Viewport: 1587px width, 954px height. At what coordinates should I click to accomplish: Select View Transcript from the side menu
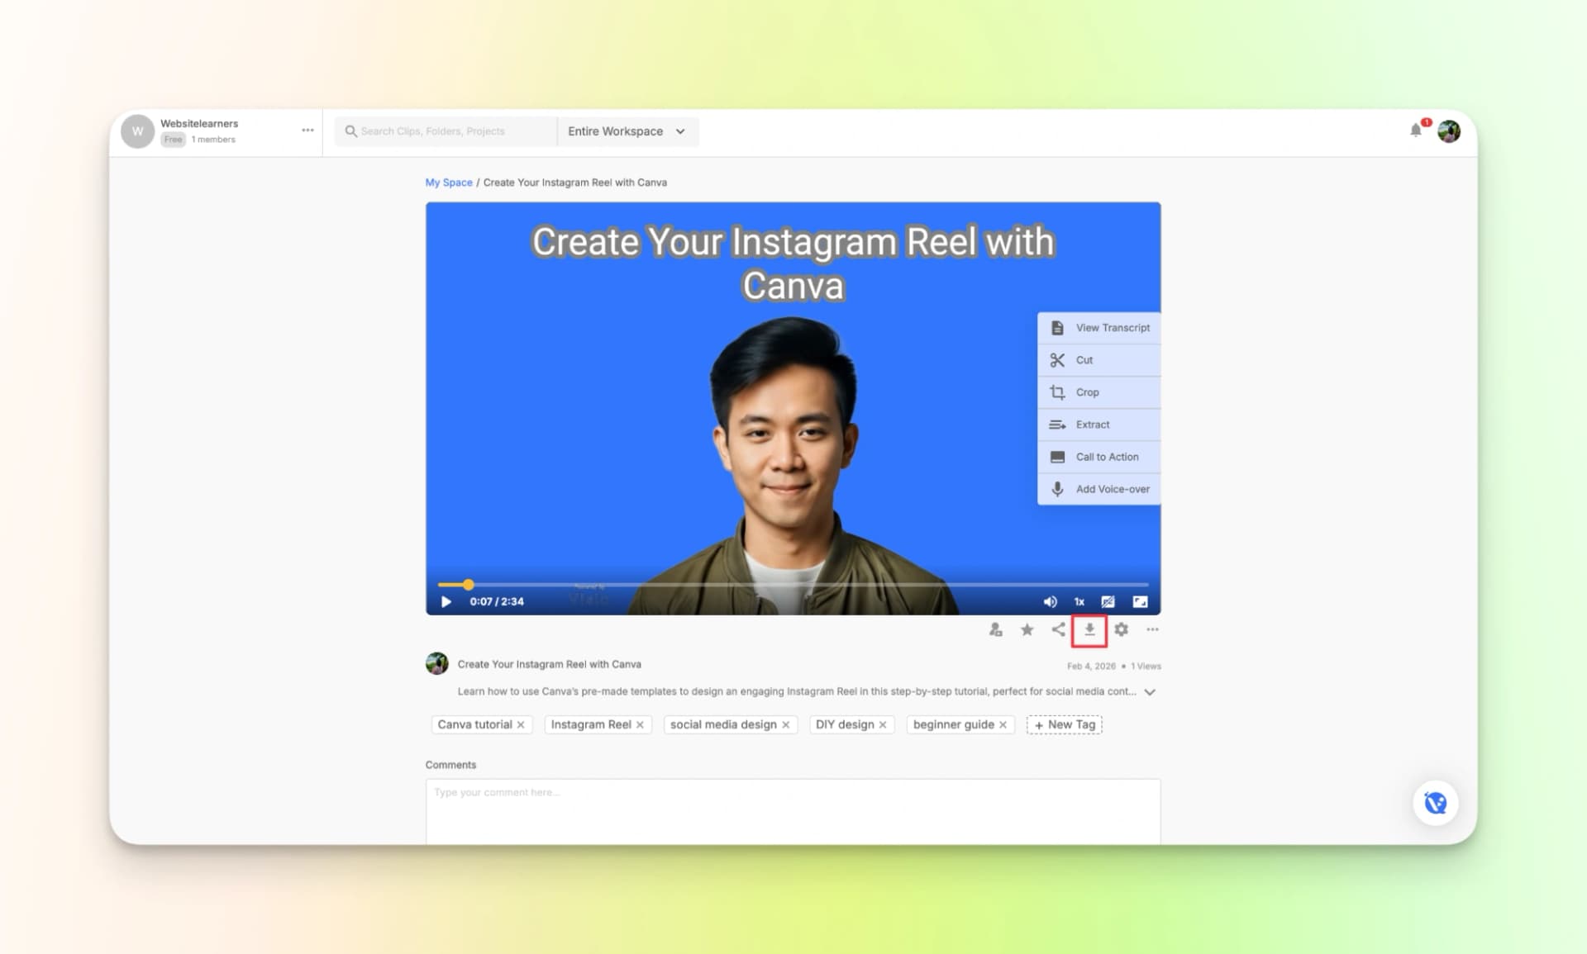(1099, 328)
